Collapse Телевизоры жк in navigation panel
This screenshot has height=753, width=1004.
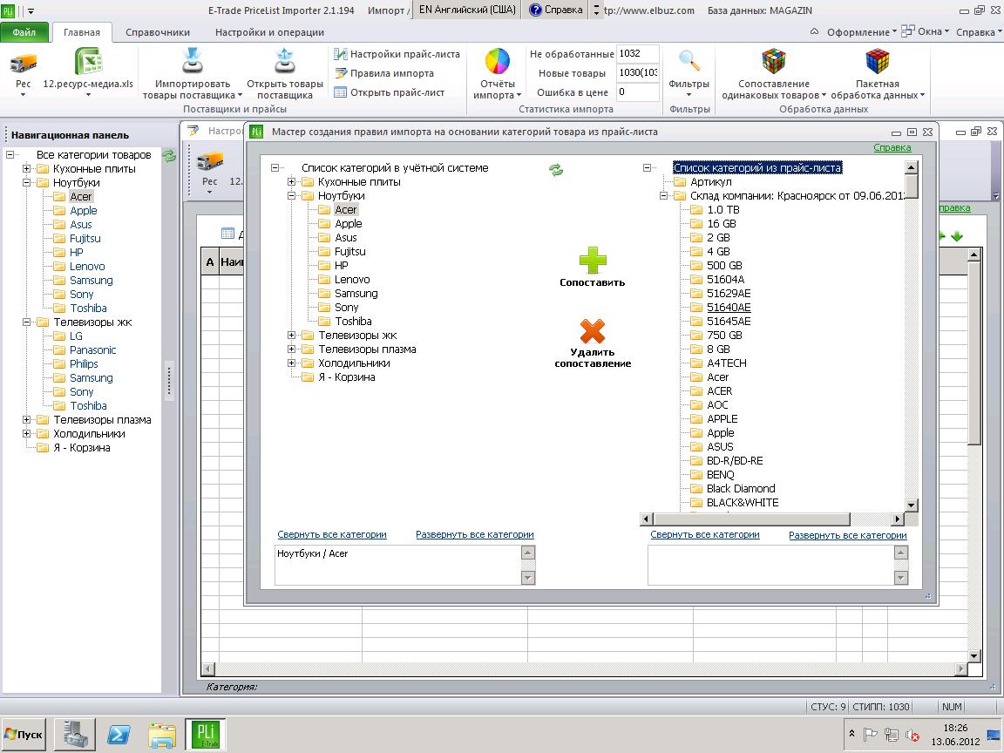[26, 322]
